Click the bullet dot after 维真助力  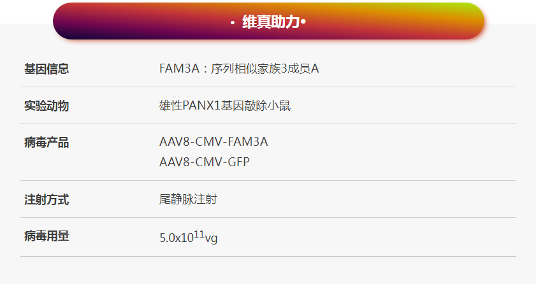(x=303, y=23)
